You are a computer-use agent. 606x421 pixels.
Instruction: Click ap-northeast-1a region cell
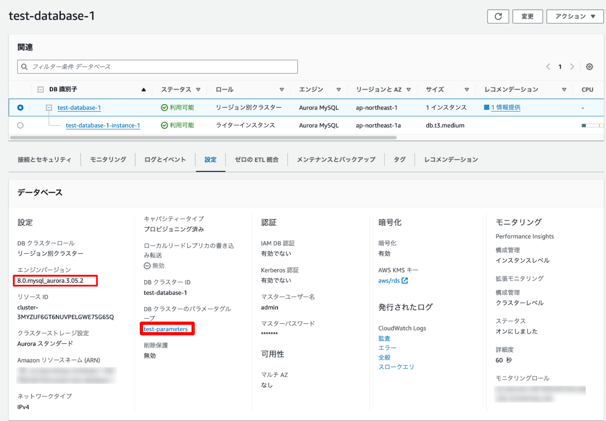click(x=378, y=125)
